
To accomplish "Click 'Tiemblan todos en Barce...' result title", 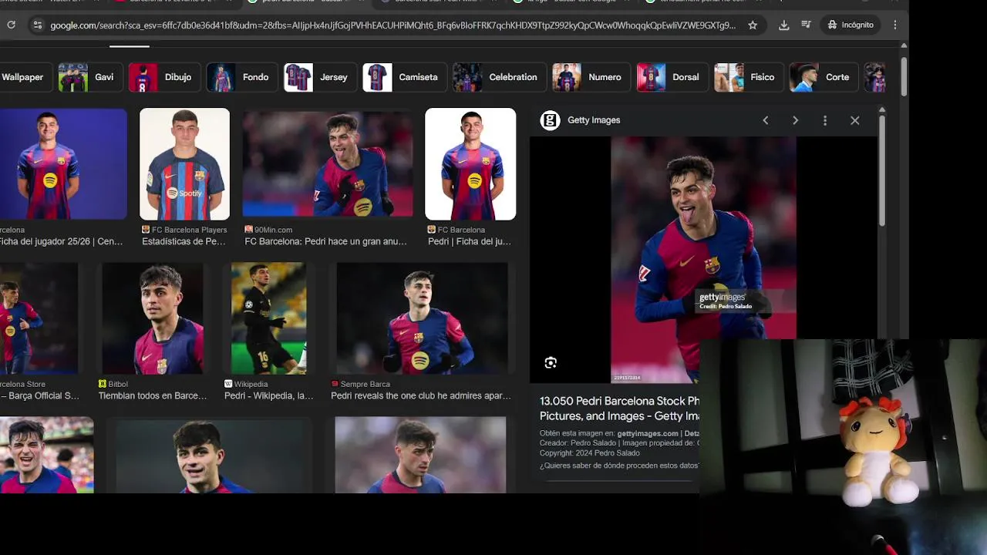I will click(x=153, y=395).
